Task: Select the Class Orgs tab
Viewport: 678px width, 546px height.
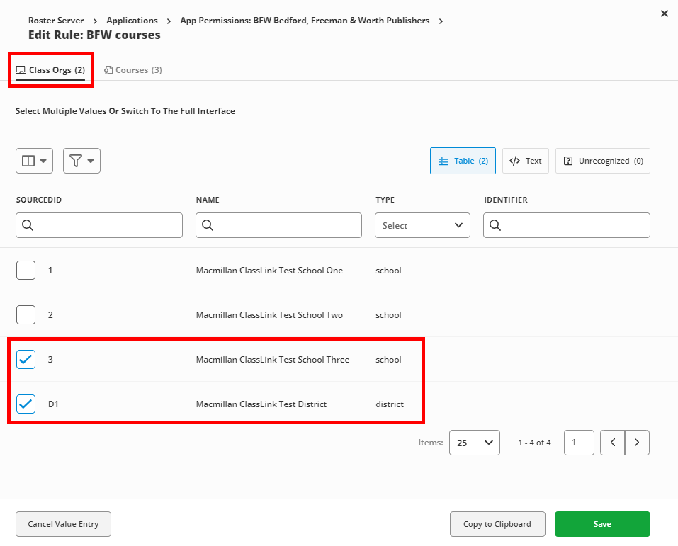Action: pos(50,69)
